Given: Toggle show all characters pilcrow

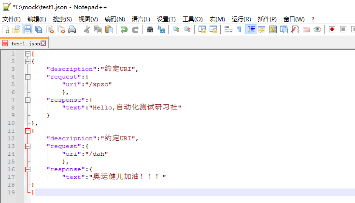Looking at the screenshot, I should [239, 29].
